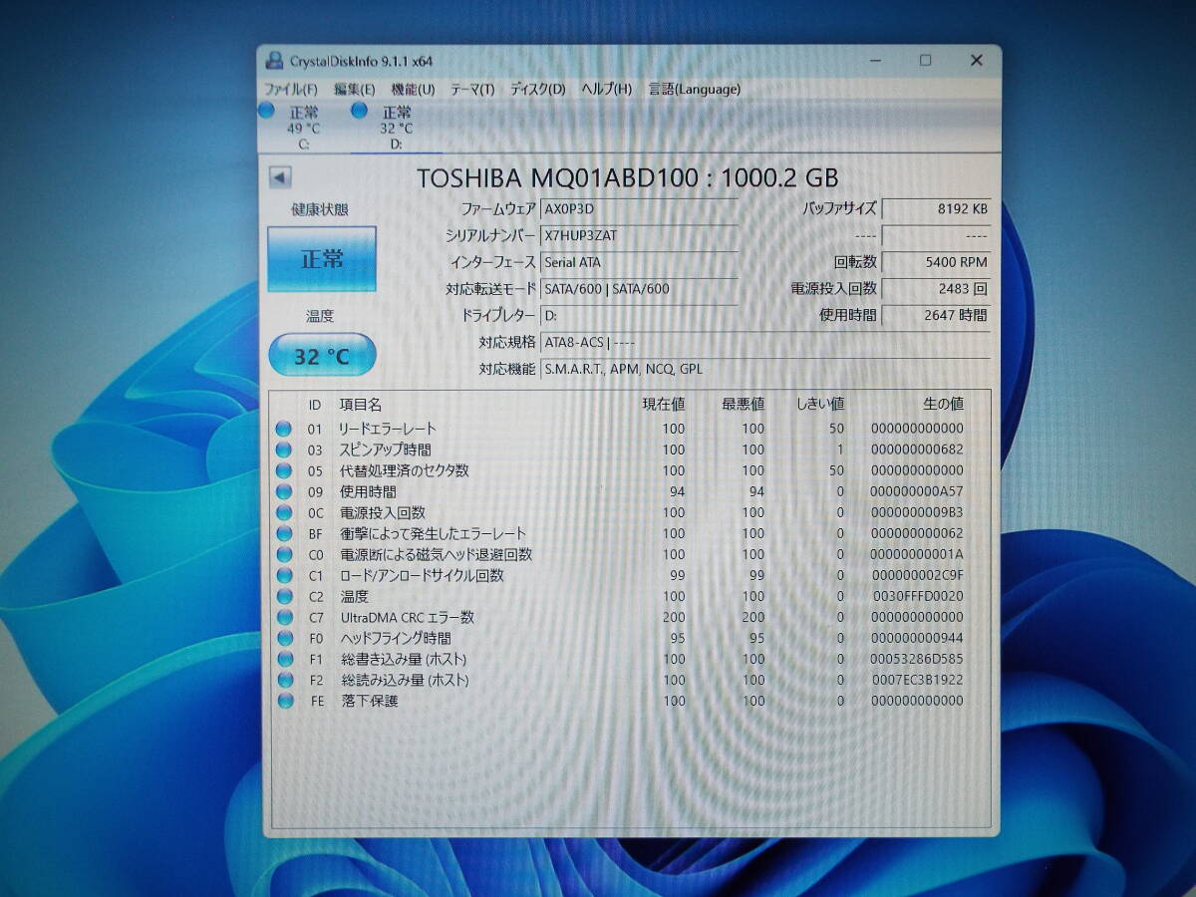Screen dimensions: 1196x897
Task: Click the status dot for row C2 温度
Action: [284, 596]
